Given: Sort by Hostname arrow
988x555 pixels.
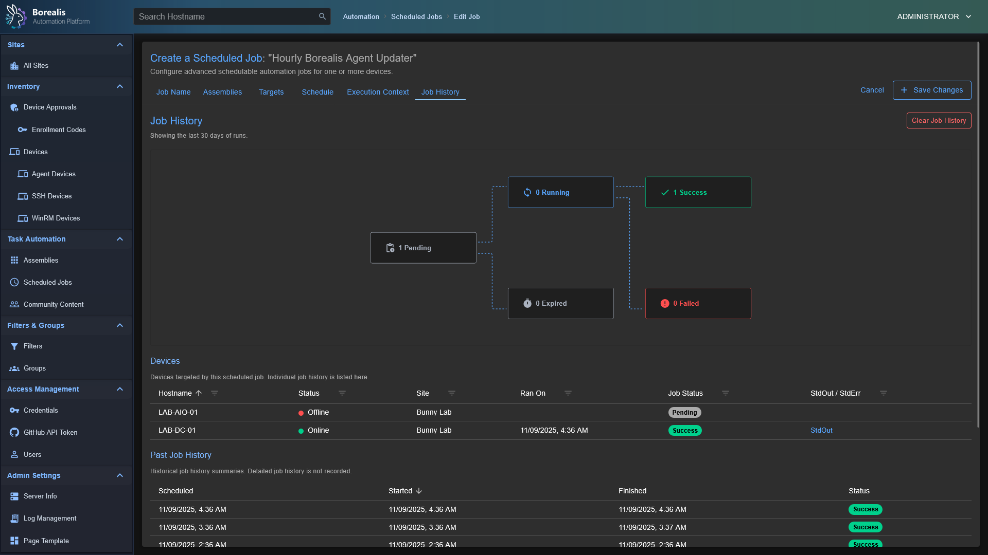Looking at the screenshot, I should 199,393.
